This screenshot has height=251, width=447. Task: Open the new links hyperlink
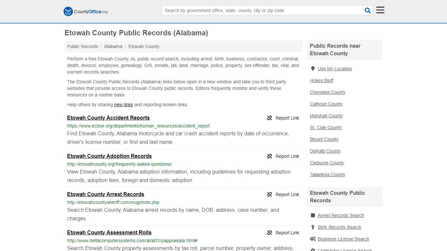pyautogui.click(x=123, y=105)
